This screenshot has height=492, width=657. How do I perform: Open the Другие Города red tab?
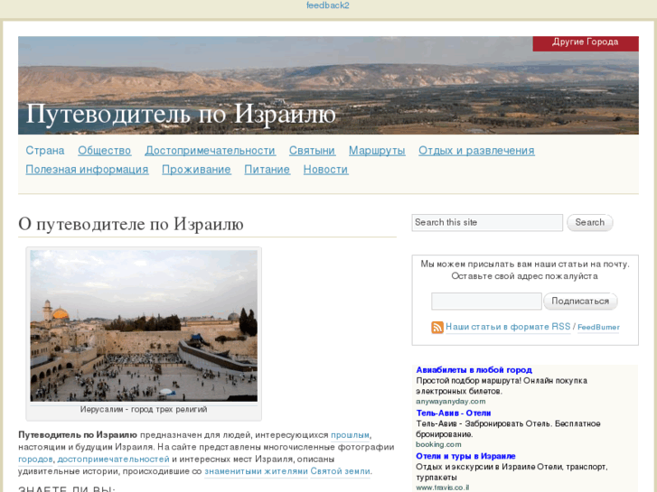pyautogui.click(x=586, y=42)
